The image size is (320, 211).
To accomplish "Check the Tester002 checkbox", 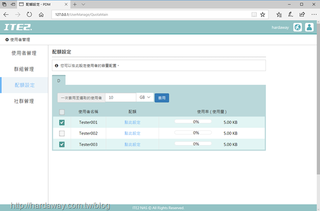I will tap(62, 133).
